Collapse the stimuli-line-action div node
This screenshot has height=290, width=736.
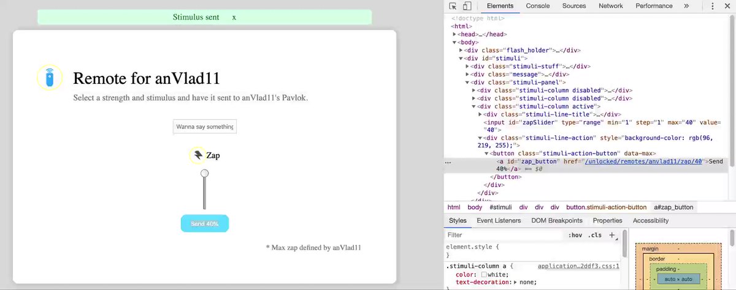(x=480, y=138)
